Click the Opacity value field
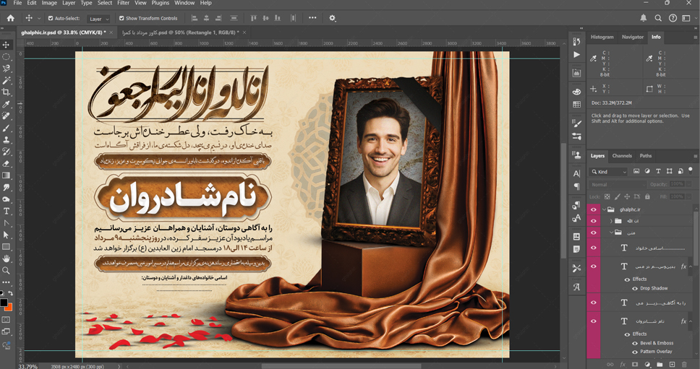This screenshot has height=369, width=700. point(677,184)
